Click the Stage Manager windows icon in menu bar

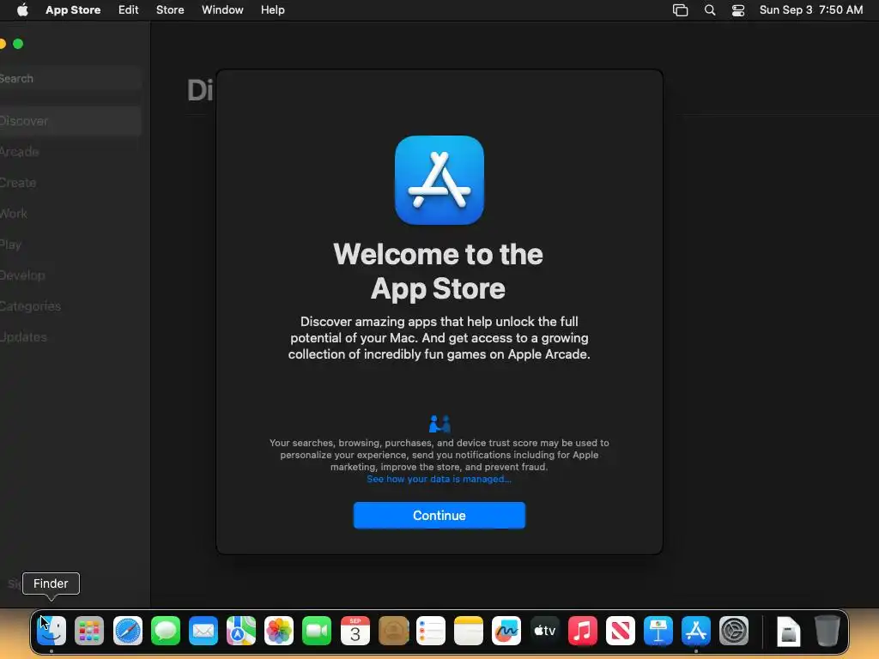pos(680,10)
